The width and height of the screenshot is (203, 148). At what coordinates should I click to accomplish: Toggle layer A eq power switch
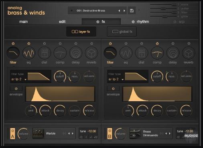(x=29, y=43)
